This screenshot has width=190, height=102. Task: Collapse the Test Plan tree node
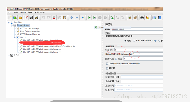pyautogui.click(x=8, y=22)
